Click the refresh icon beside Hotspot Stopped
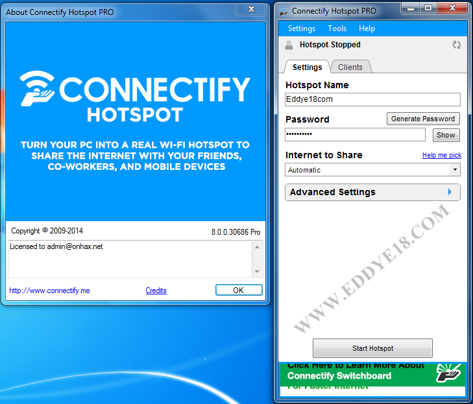The width and height of the screenshot is (473, 404). (x=456, y=45)
